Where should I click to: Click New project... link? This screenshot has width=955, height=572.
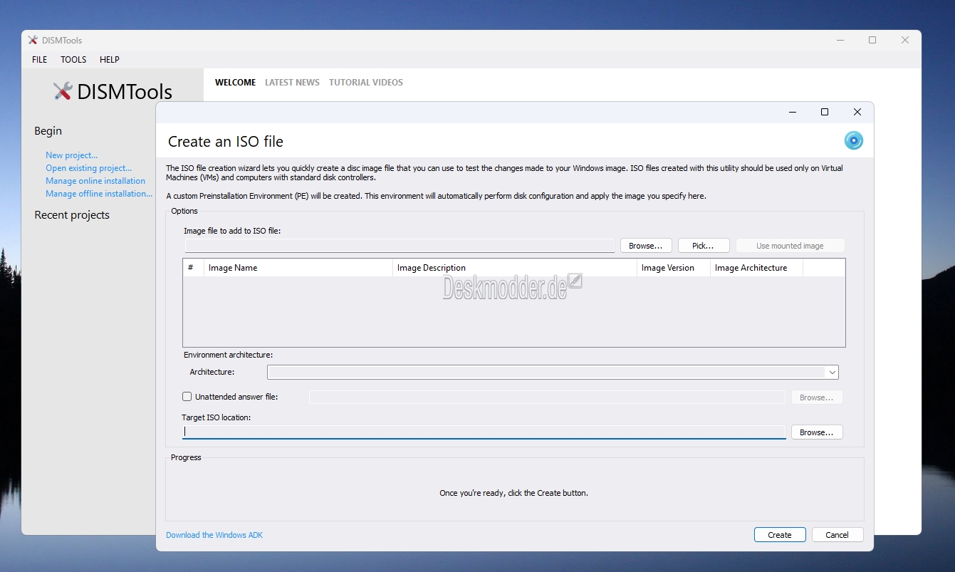[x=71, y=155]
